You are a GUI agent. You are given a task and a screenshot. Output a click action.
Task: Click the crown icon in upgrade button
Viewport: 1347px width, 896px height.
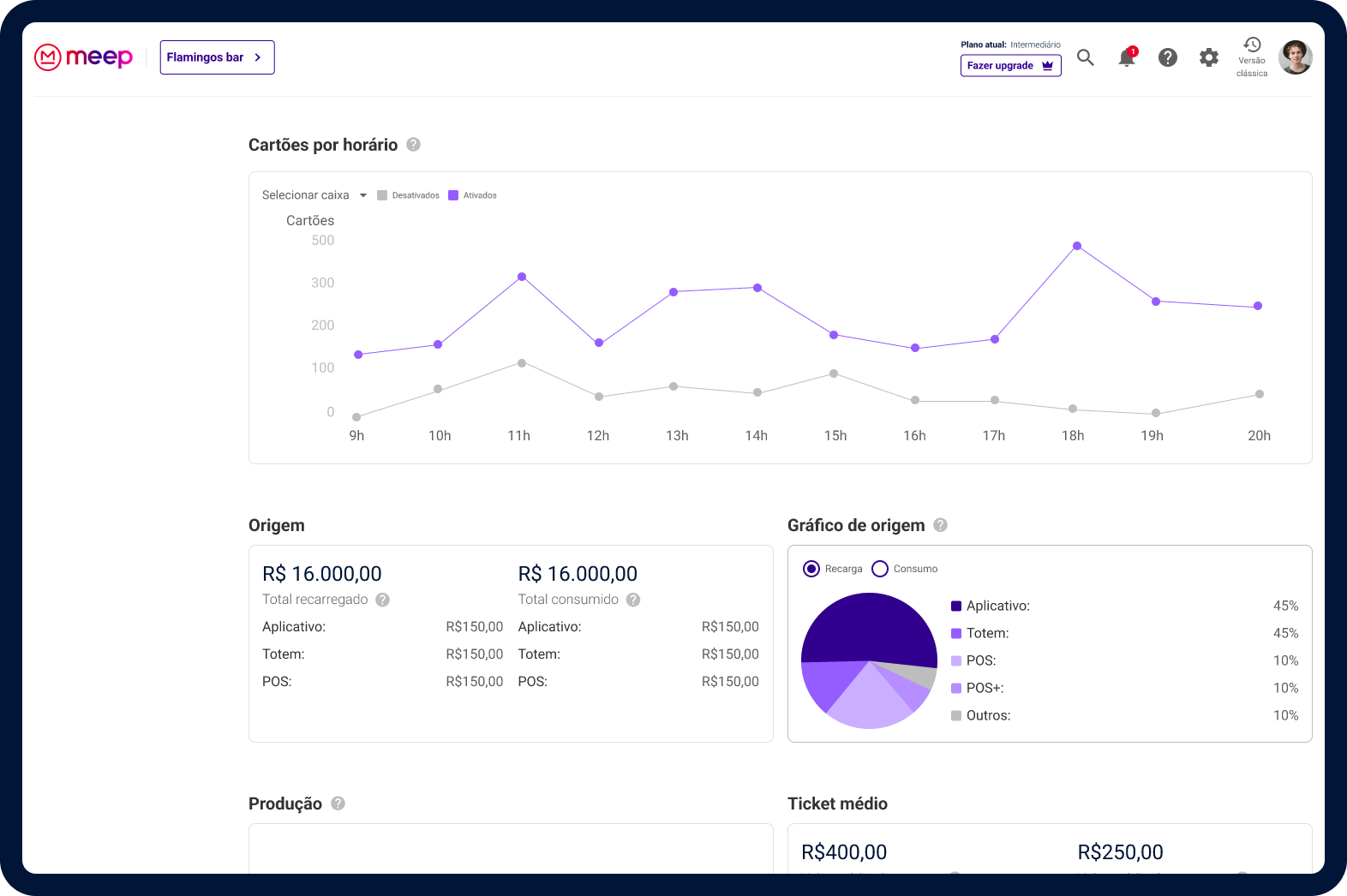[x=1047, y=66]
